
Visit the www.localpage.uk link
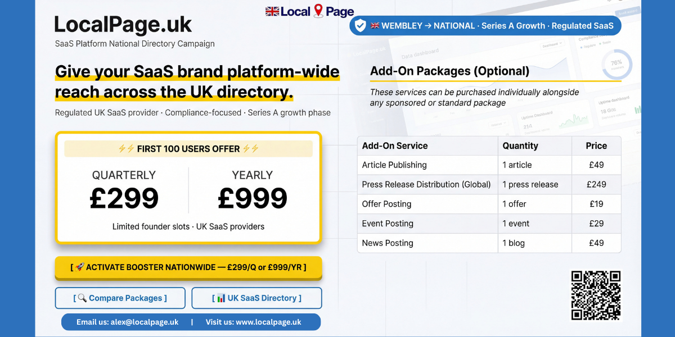pos(253,322)
